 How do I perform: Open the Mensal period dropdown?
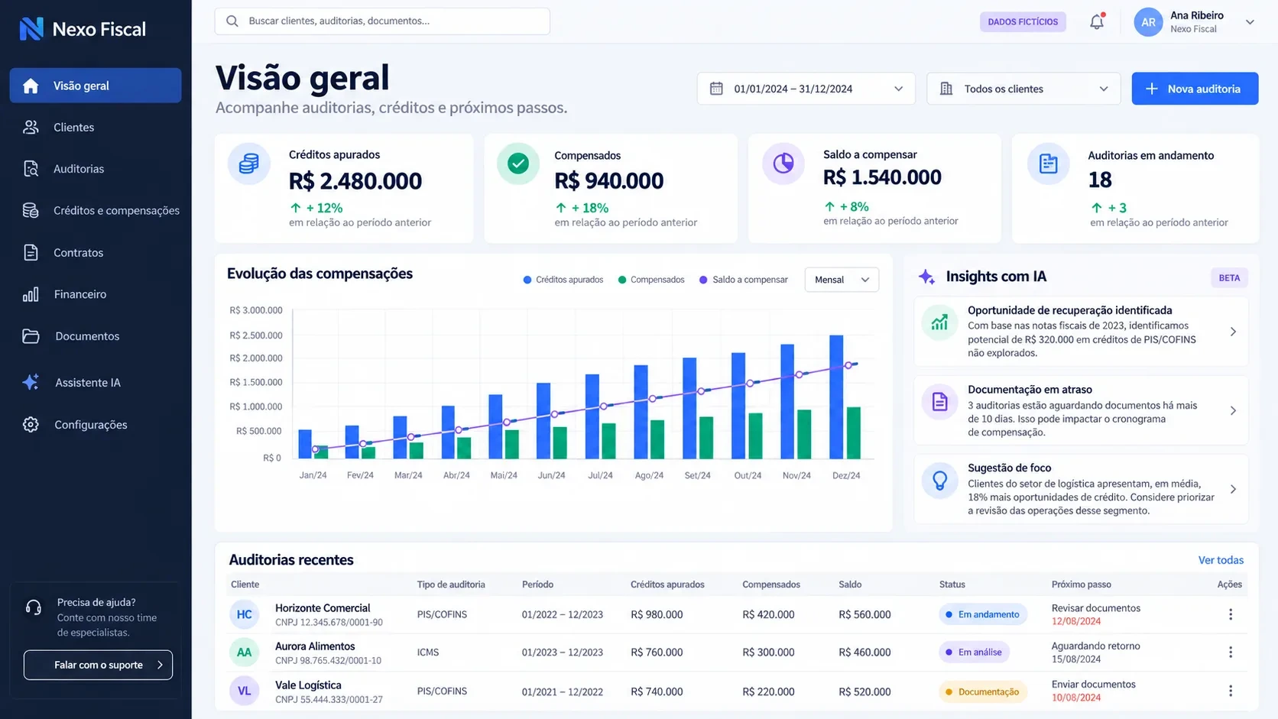click(842, 280)
